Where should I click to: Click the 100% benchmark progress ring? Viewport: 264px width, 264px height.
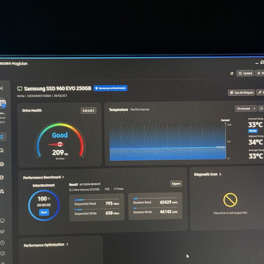(x=44, y=205)
